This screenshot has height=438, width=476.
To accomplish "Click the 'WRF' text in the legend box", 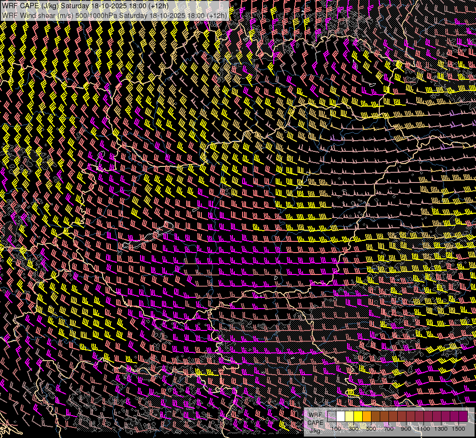I will (315, 415).
